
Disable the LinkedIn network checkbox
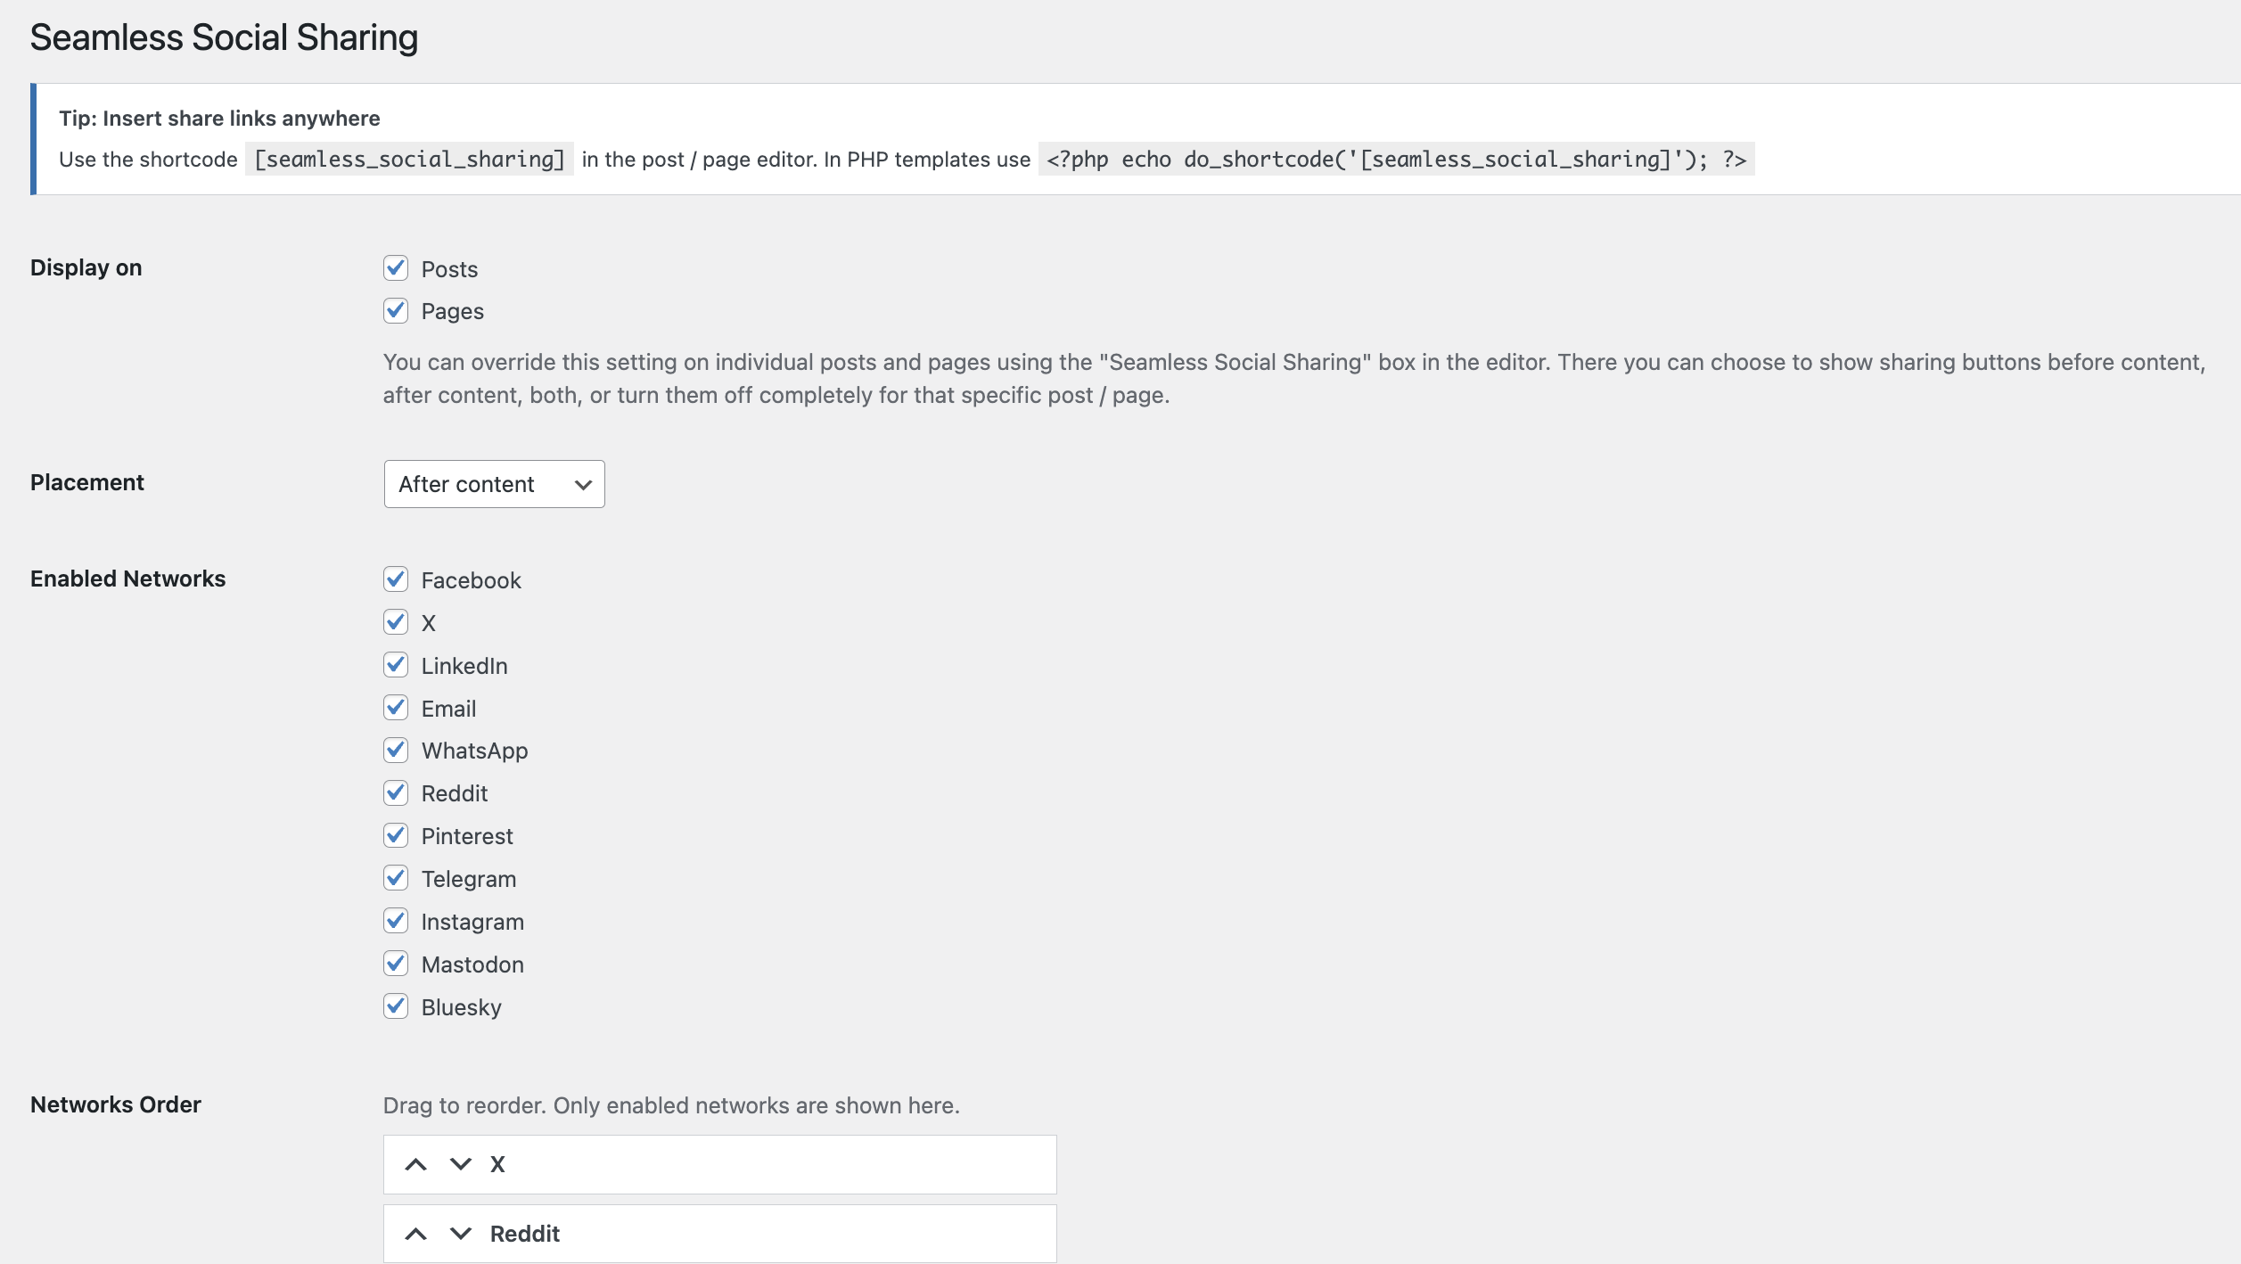click(396, 665)
